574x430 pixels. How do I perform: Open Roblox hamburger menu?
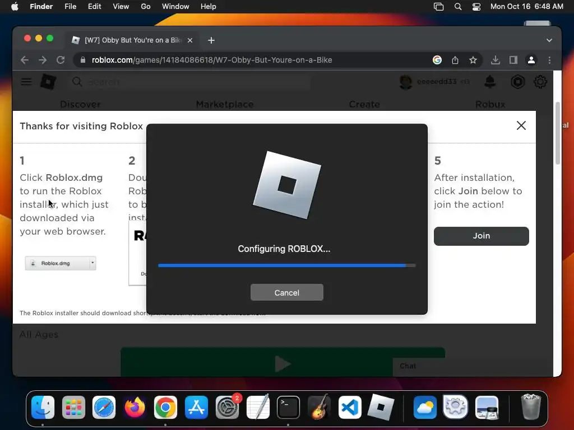pos(26,82)
